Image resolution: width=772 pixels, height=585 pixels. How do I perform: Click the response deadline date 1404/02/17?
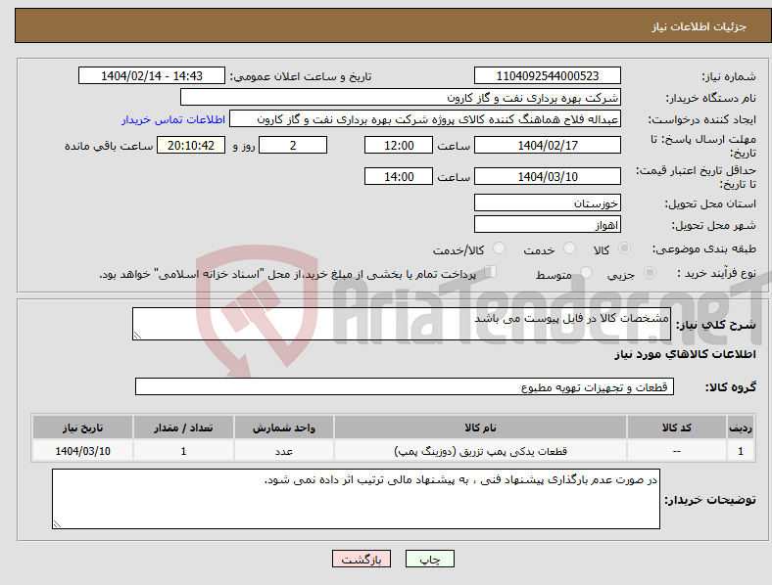pos(547,145)
